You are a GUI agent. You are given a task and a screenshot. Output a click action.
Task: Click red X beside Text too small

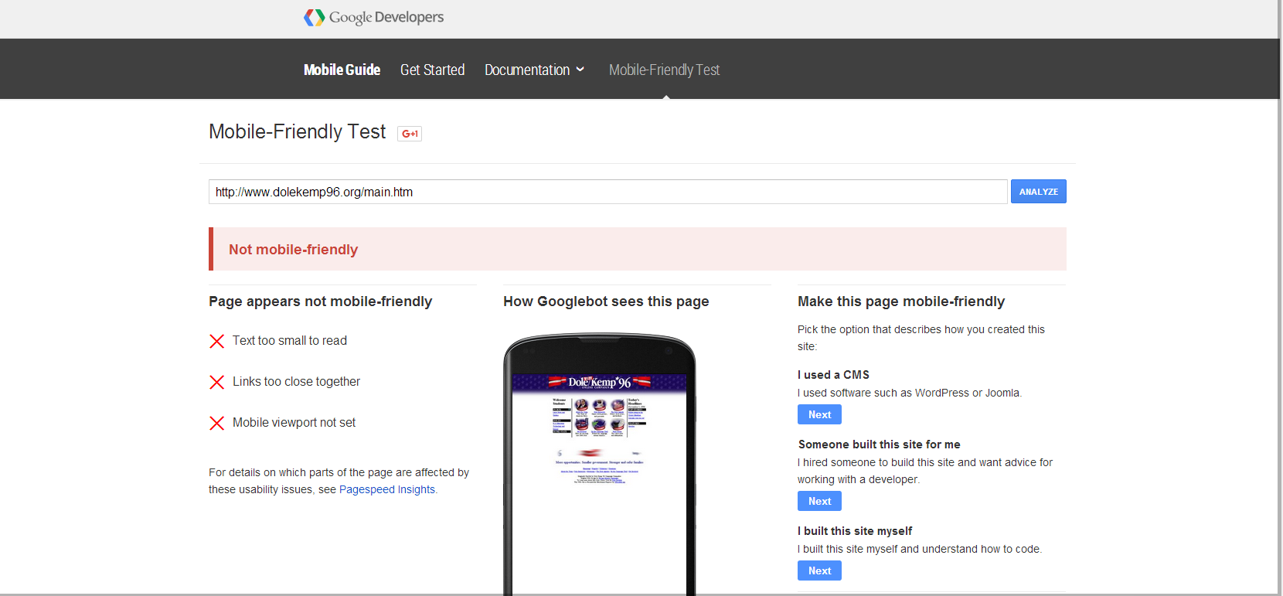(x=217, y=341)
